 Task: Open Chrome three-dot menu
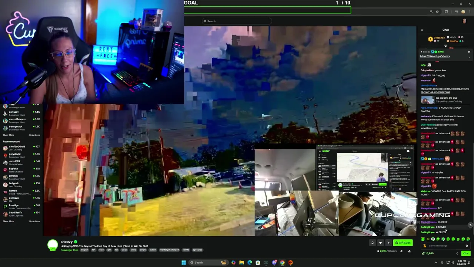[x=469, y=12]
